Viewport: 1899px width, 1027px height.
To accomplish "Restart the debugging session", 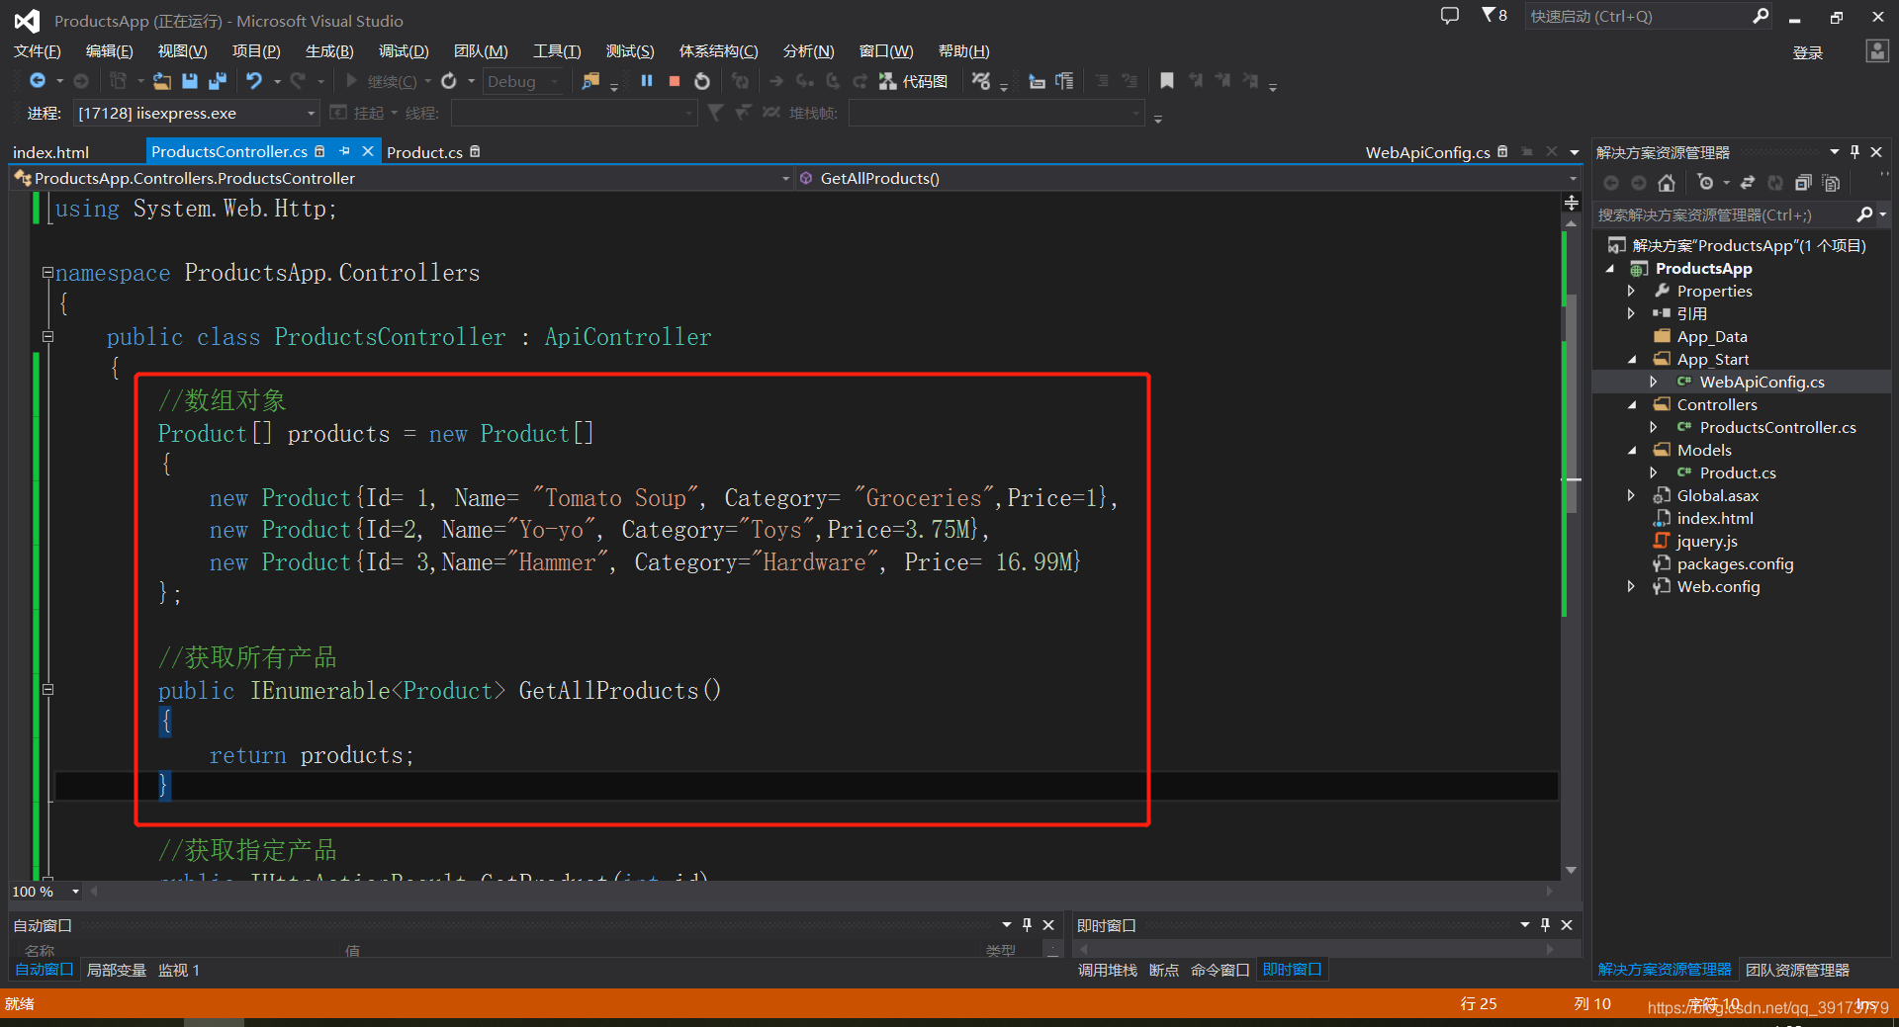I will tap(702, 81).
